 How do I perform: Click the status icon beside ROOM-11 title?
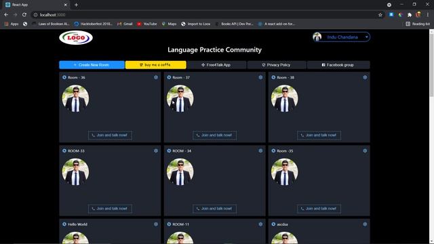point(169,224)
